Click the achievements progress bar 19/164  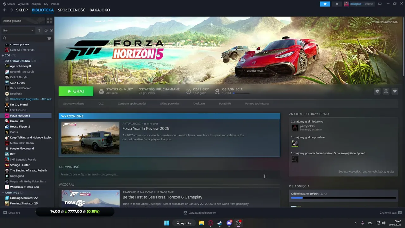[241, 93]
